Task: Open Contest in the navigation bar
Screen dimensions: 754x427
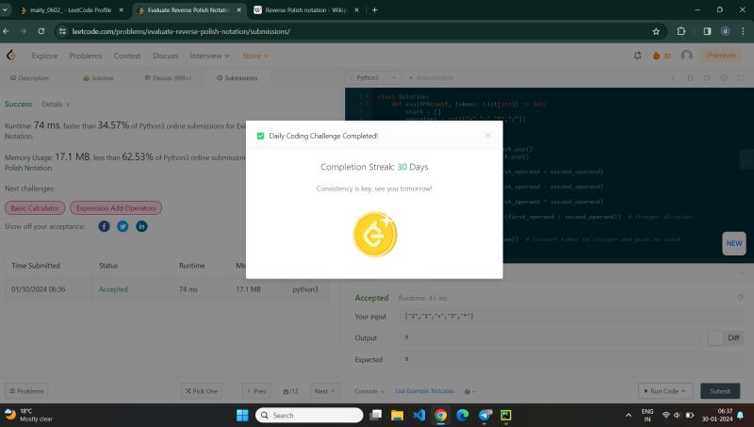Action: click(127, 56)
